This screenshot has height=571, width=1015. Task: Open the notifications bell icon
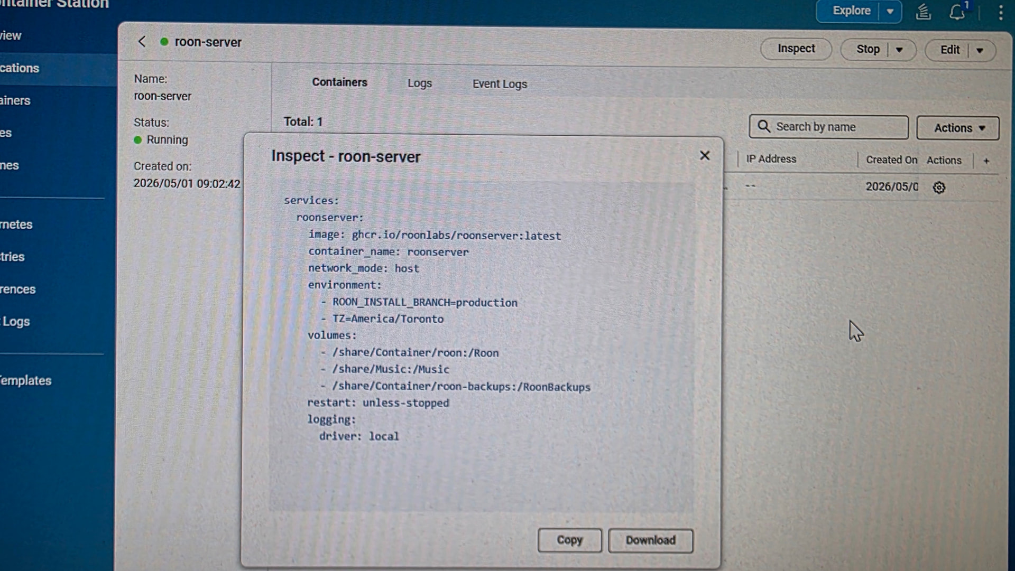957,12
